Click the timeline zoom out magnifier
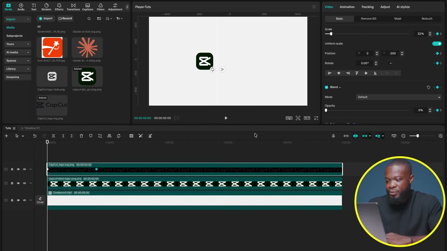 click(x=403, y=136)
